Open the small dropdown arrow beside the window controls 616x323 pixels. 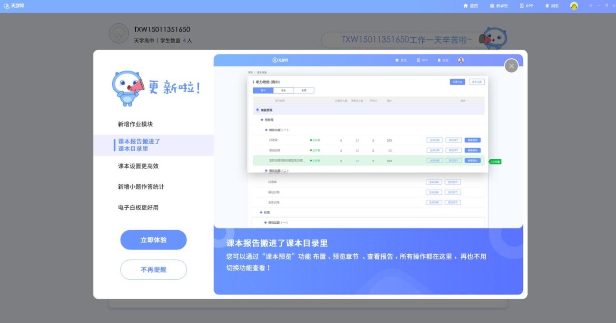pyautogui.click(x=591, y=6)
